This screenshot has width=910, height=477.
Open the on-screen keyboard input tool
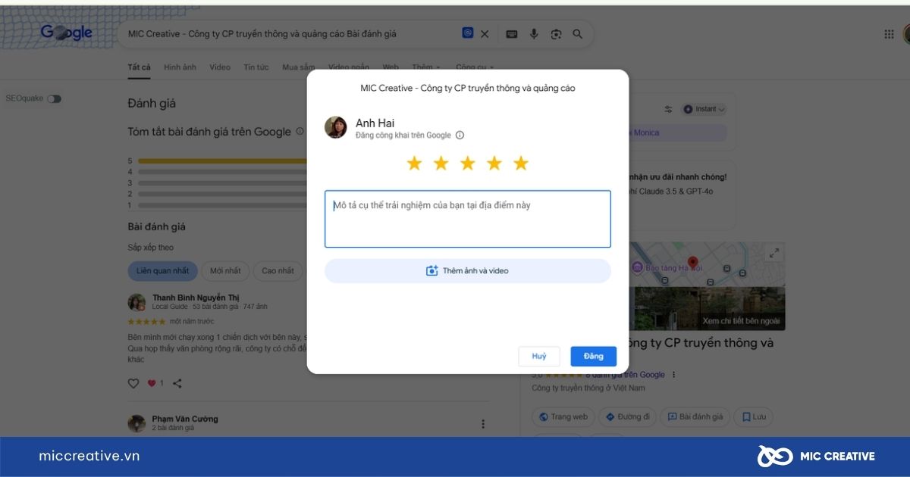point(512,34)
